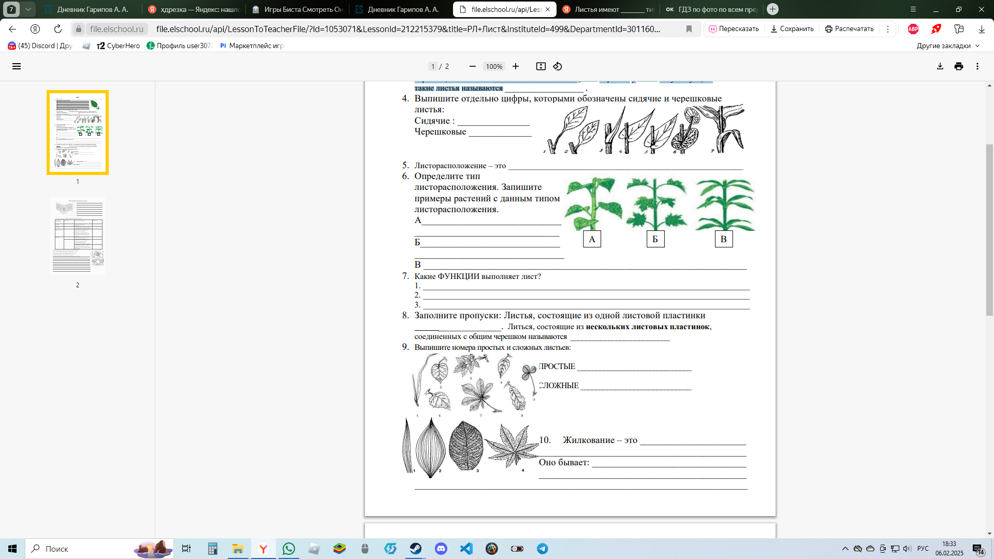Open Telegram from the taskbar
This screenshot has width=994, height=559.
(543, 549)
